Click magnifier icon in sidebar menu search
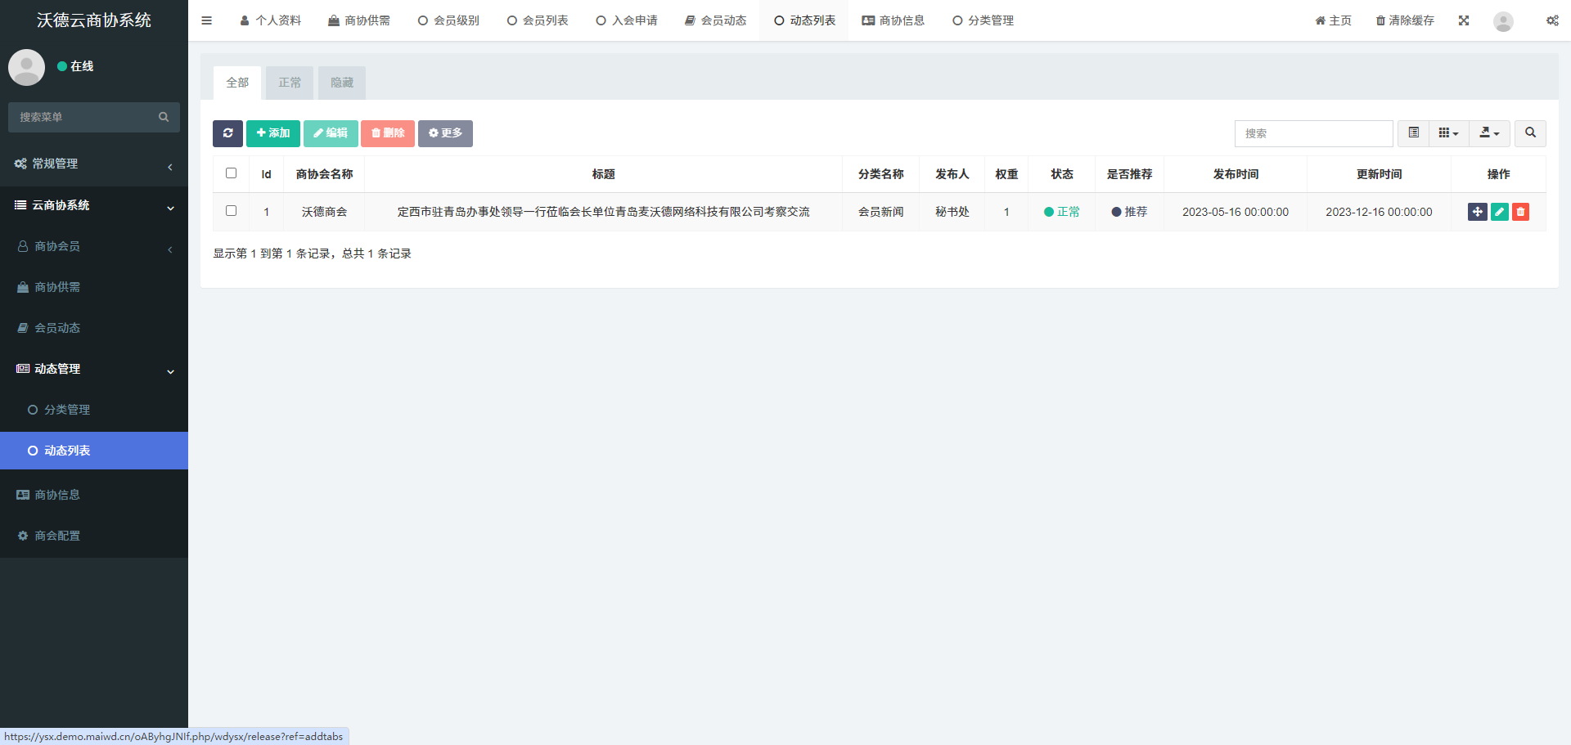1571x745 pixels. pyautogui.click(x=164, y=117)
